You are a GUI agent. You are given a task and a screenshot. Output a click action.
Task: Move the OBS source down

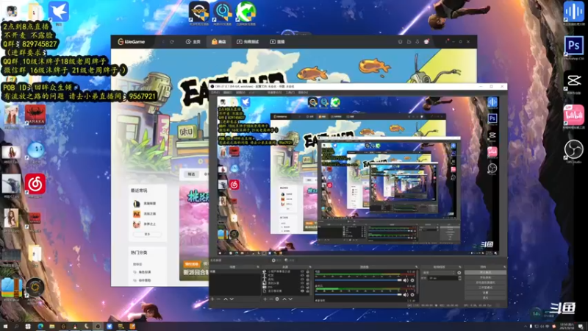tap(290, 299)
